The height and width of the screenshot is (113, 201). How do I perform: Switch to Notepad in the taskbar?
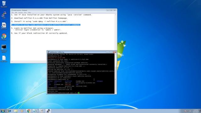pos(42,111)
